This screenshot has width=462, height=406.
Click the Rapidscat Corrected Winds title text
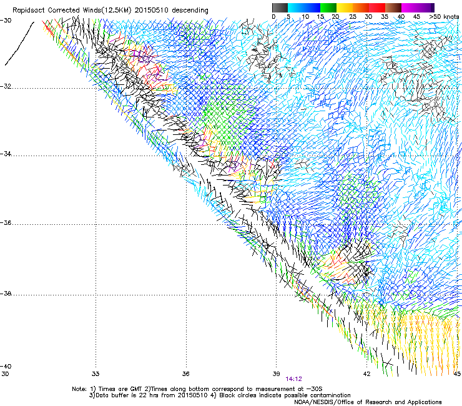[x=111, y=11]
